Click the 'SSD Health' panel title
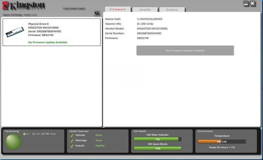The image size is (263, 160). click(x=140, y=131)
